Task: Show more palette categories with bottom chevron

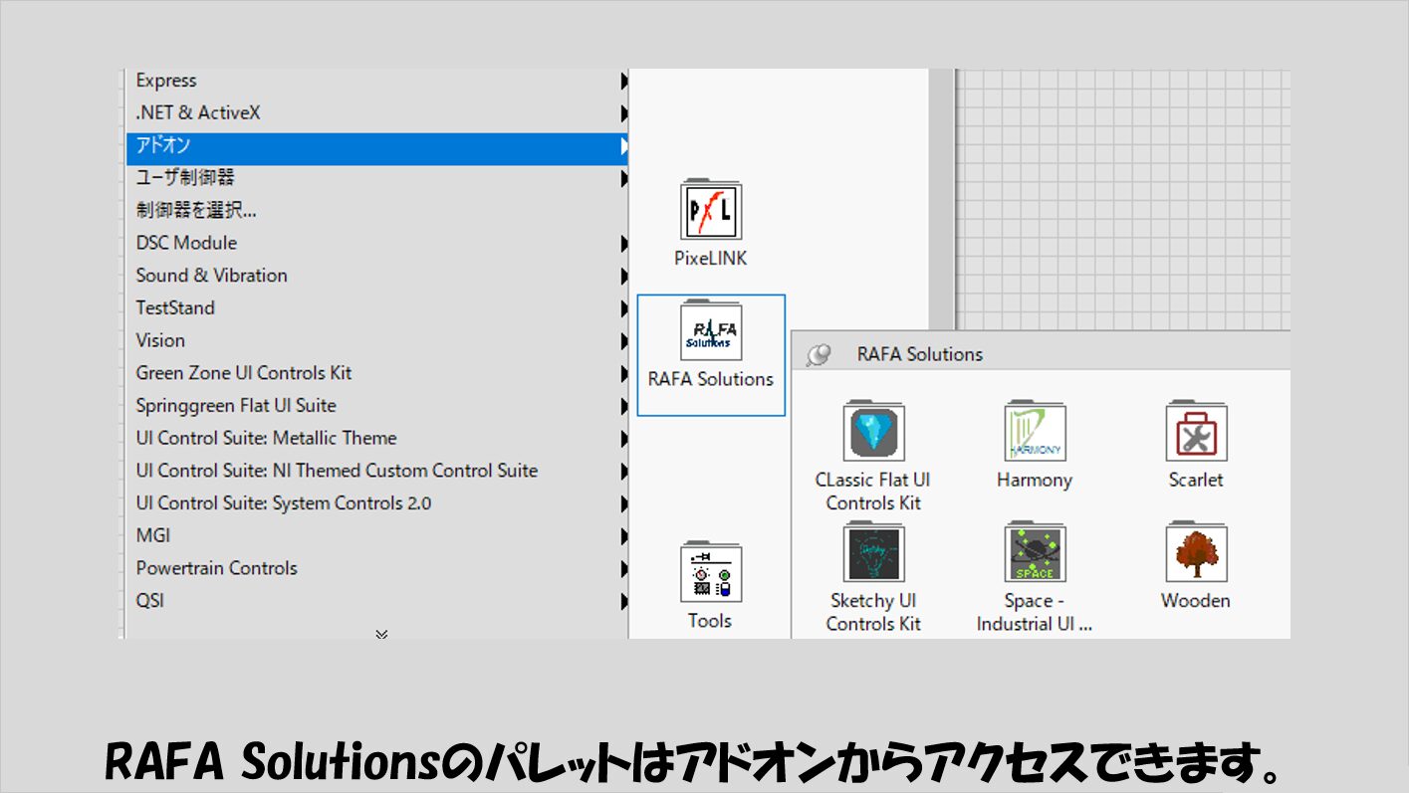Action: tap(380, 633)
